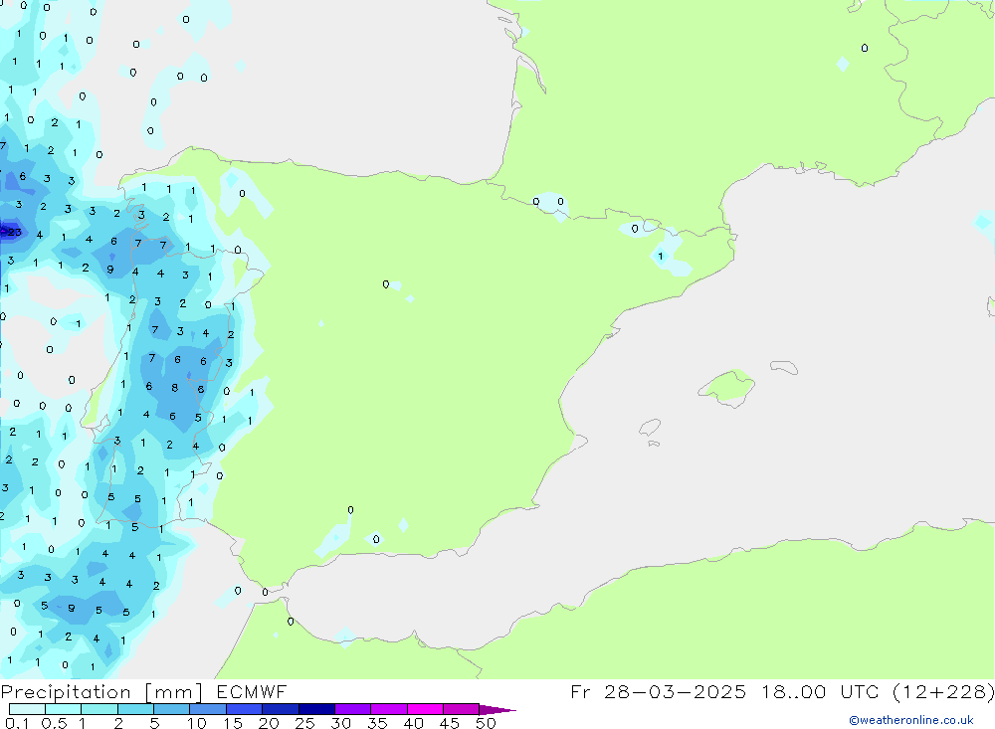Click the 15–20 mm legend swatch
995x729 pixels.
[x=245, y=709]
